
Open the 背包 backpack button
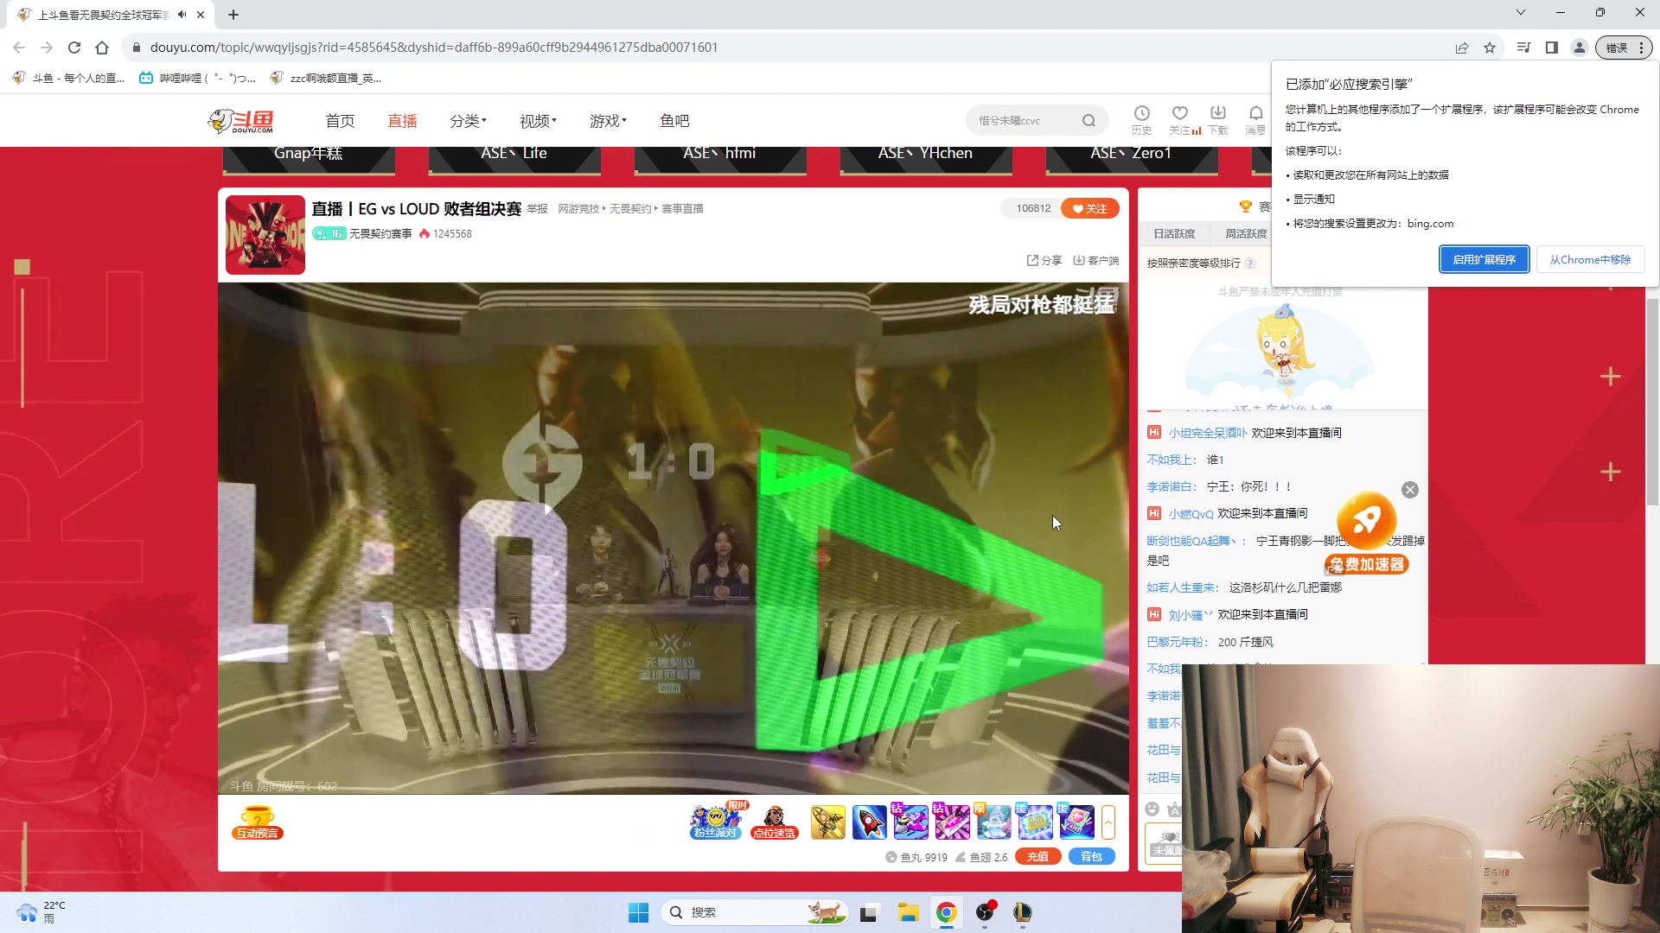[1092, 857]
